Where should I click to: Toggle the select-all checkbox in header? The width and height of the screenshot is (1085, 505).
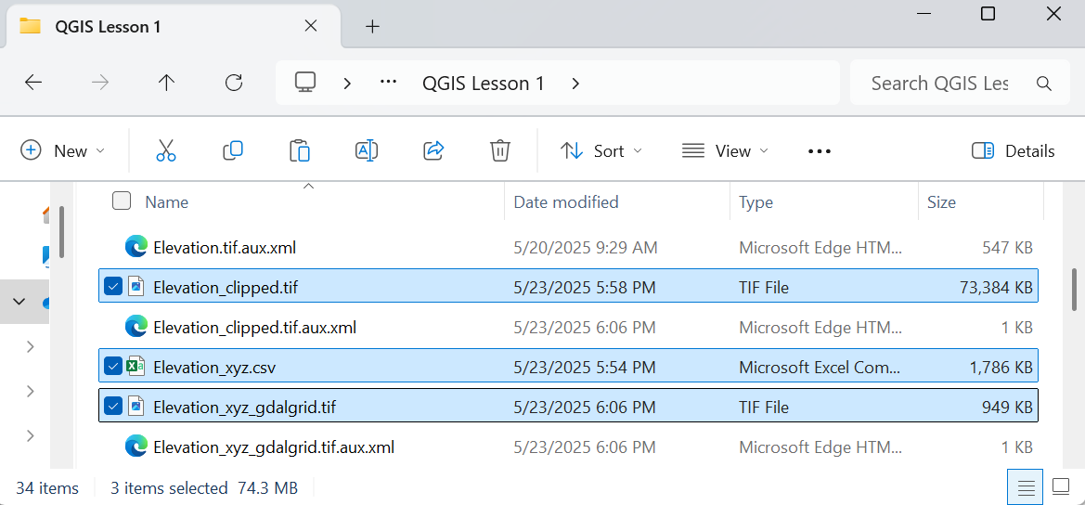[x=122, y=201]
